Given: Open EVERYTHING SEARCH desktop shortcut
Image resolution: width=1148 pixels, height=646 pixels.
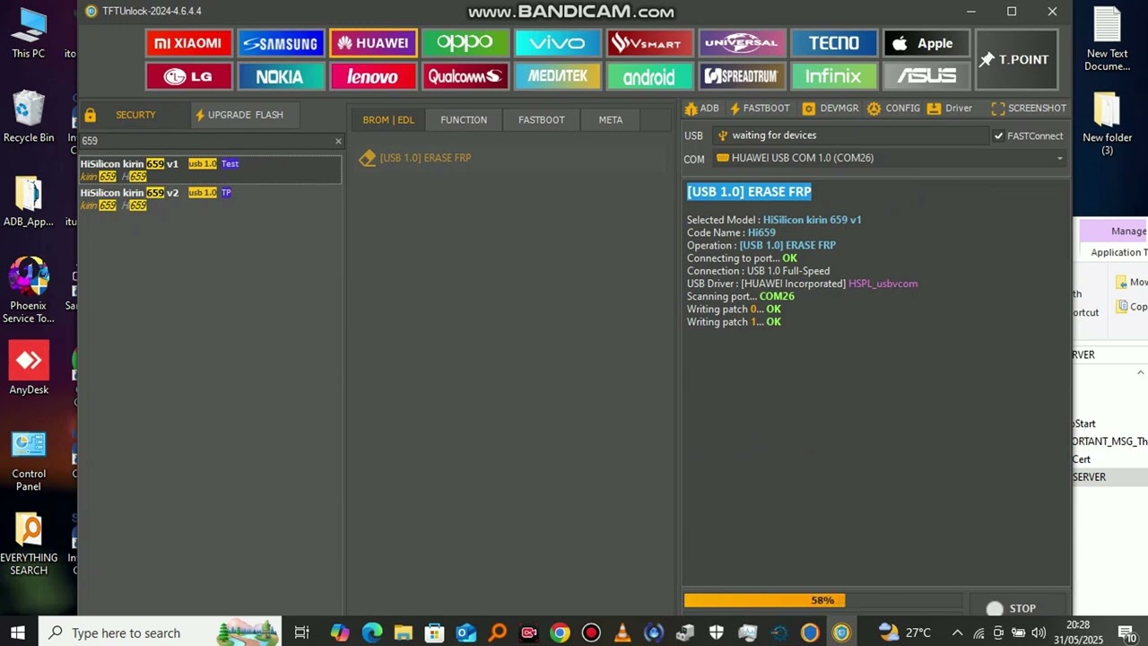Looking at the screenshot, I should (x=29, y=544).
